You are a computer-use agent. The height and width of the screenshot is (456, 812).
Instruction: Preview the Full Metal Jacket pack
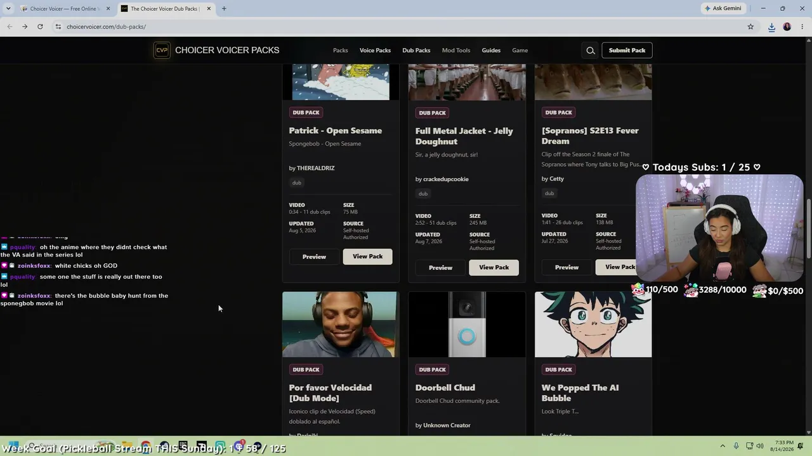440,267
